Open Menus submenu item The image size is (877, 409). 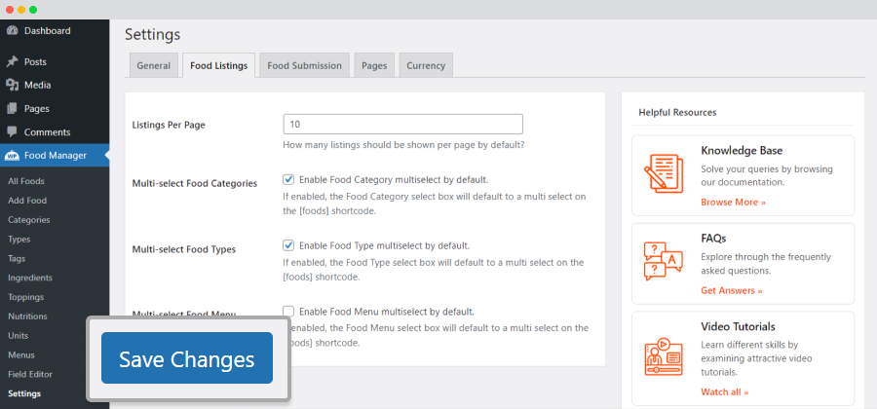[21, 355]
